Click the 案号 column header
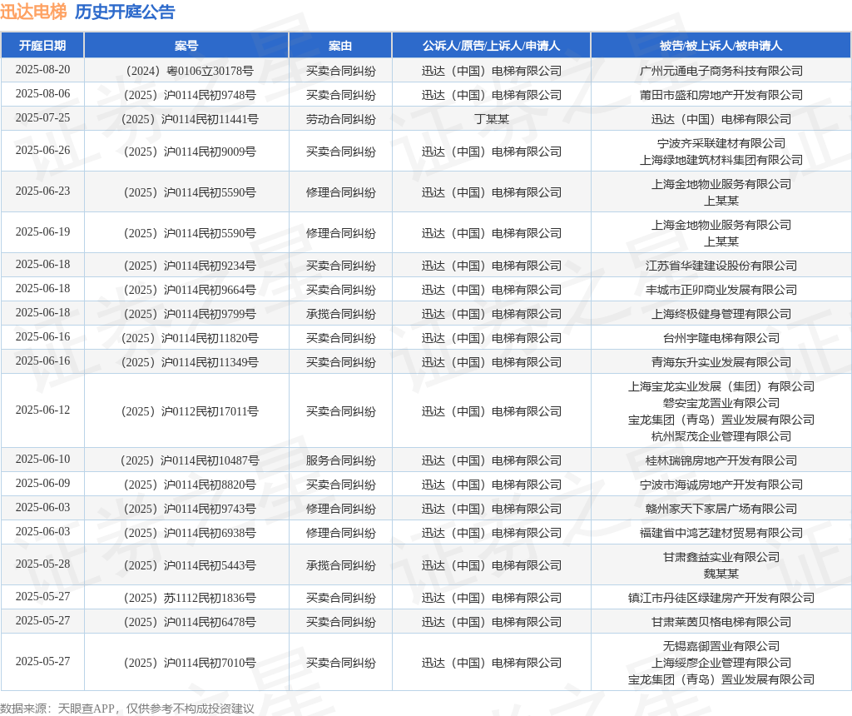 (x=186, y=46)
